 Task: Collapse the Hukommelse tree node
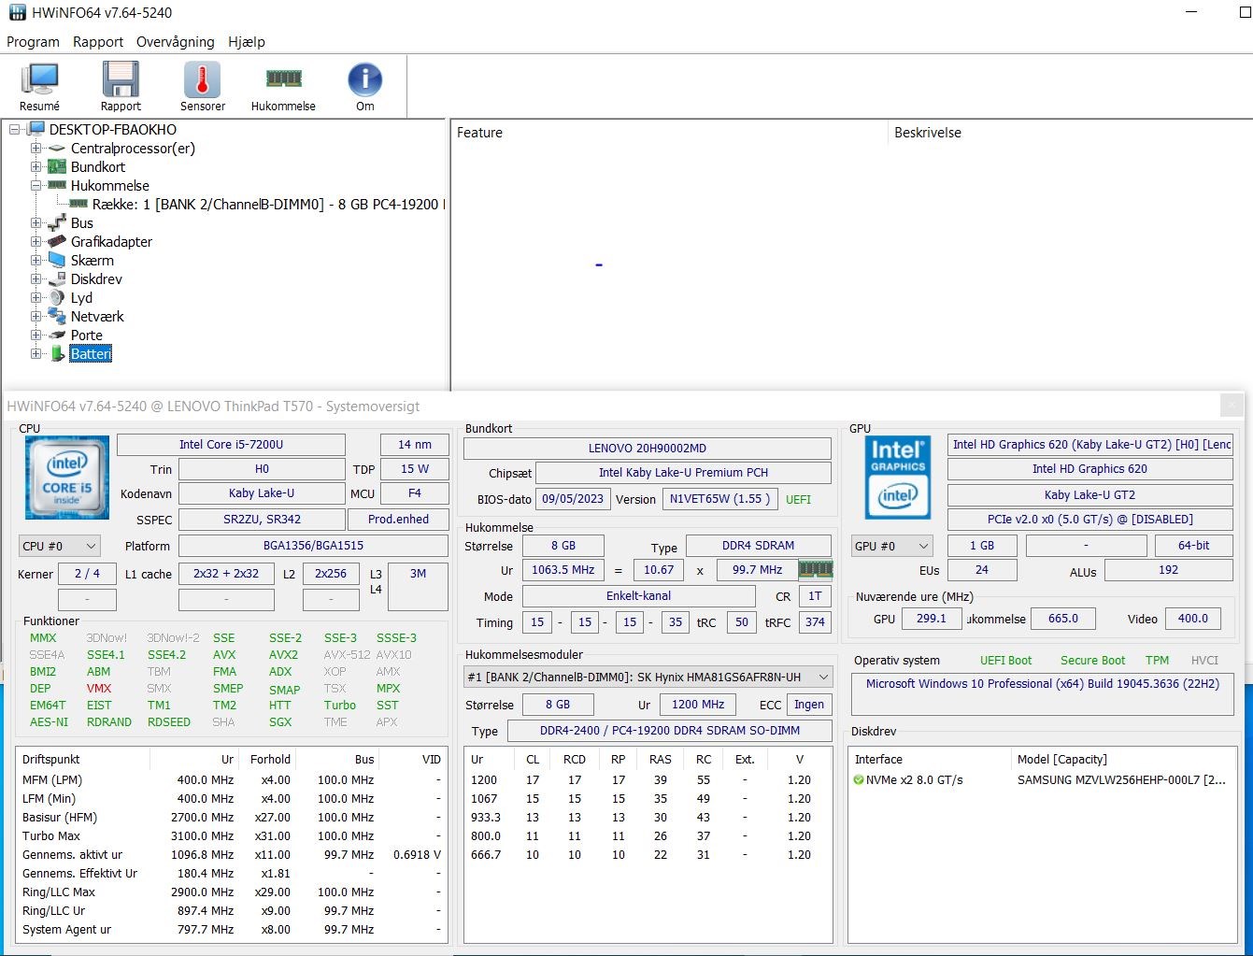click(x=36, y=185)
